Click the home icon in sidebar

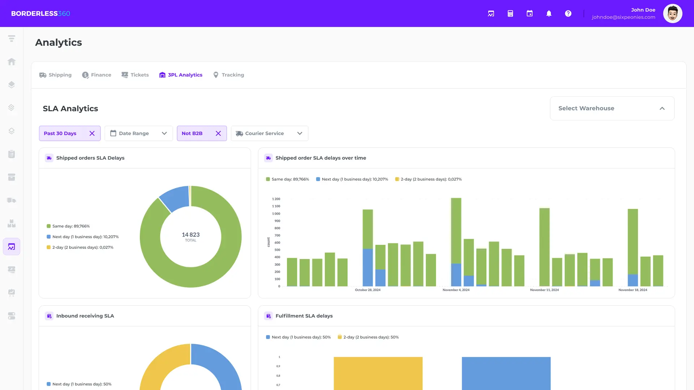(x=12, y=62)
